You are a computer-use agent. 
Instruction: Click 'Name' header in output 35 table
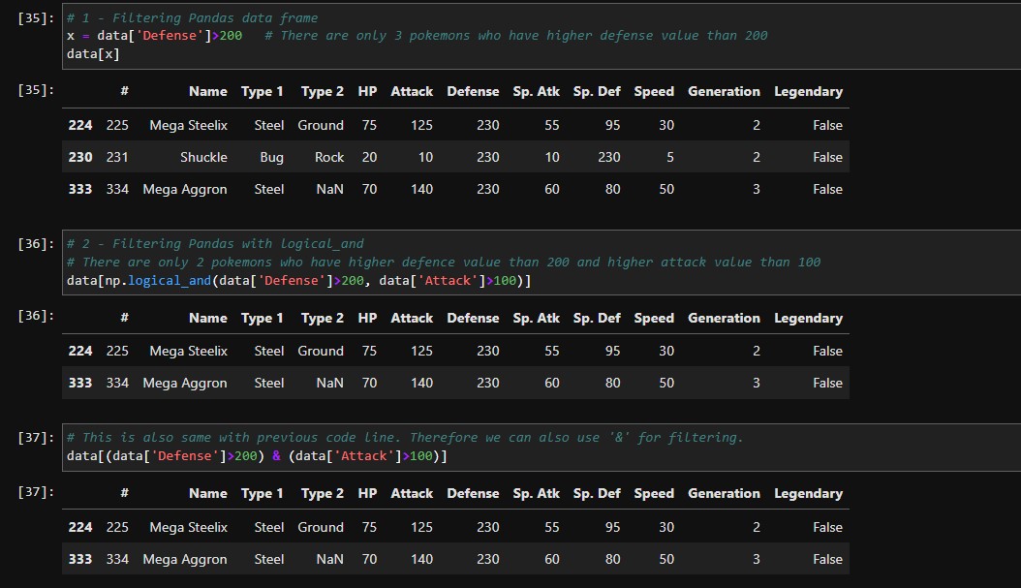click(207, 92)
